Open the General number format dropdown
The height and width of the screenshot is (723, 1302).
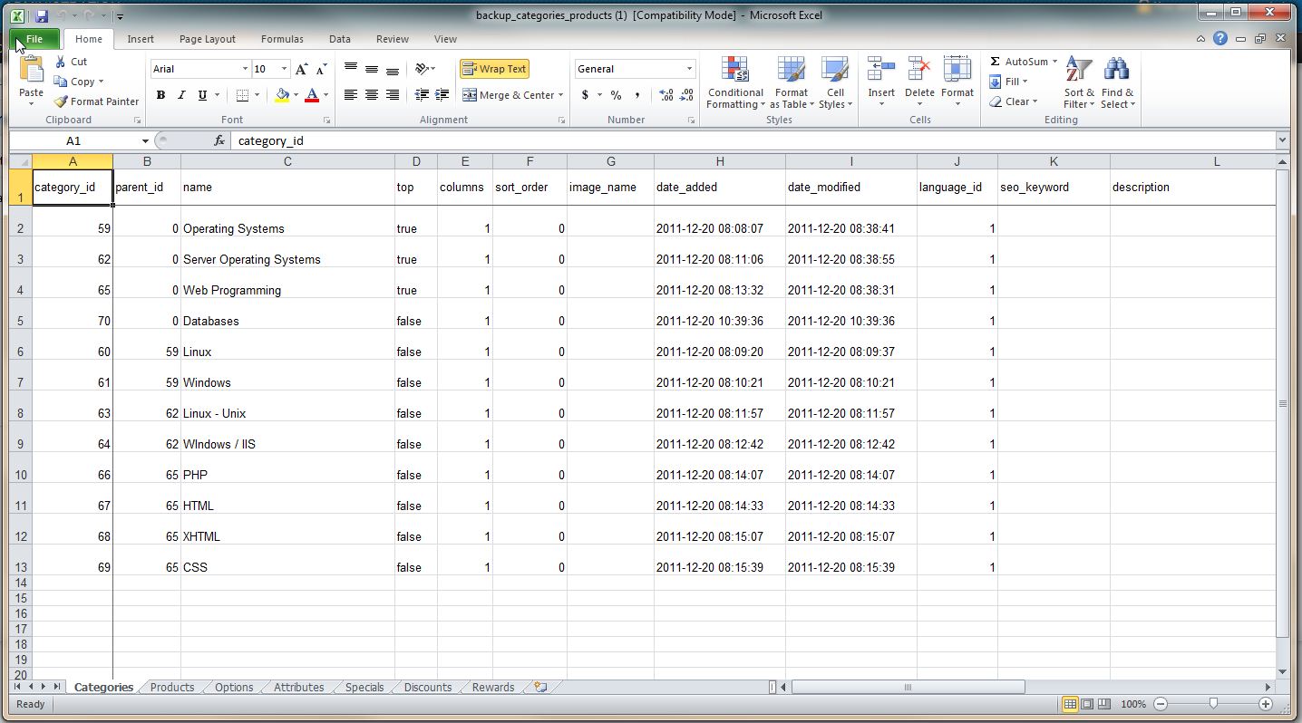pos(689,69)
